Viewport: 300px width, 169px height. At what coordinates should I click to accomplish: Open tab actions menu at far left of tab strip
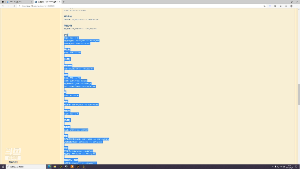coord(3,2)
